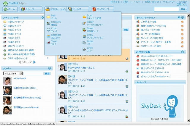The width and height of the screenshot is (190, 126).
Task: Open the ブックマーク menu
Action: 102,9
